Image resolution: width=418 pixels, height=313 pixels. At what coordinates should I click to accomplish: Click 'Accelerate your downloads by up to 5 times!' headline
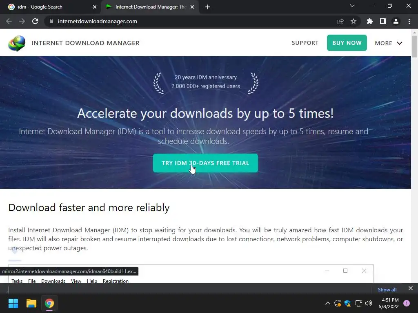coord(205,113)
